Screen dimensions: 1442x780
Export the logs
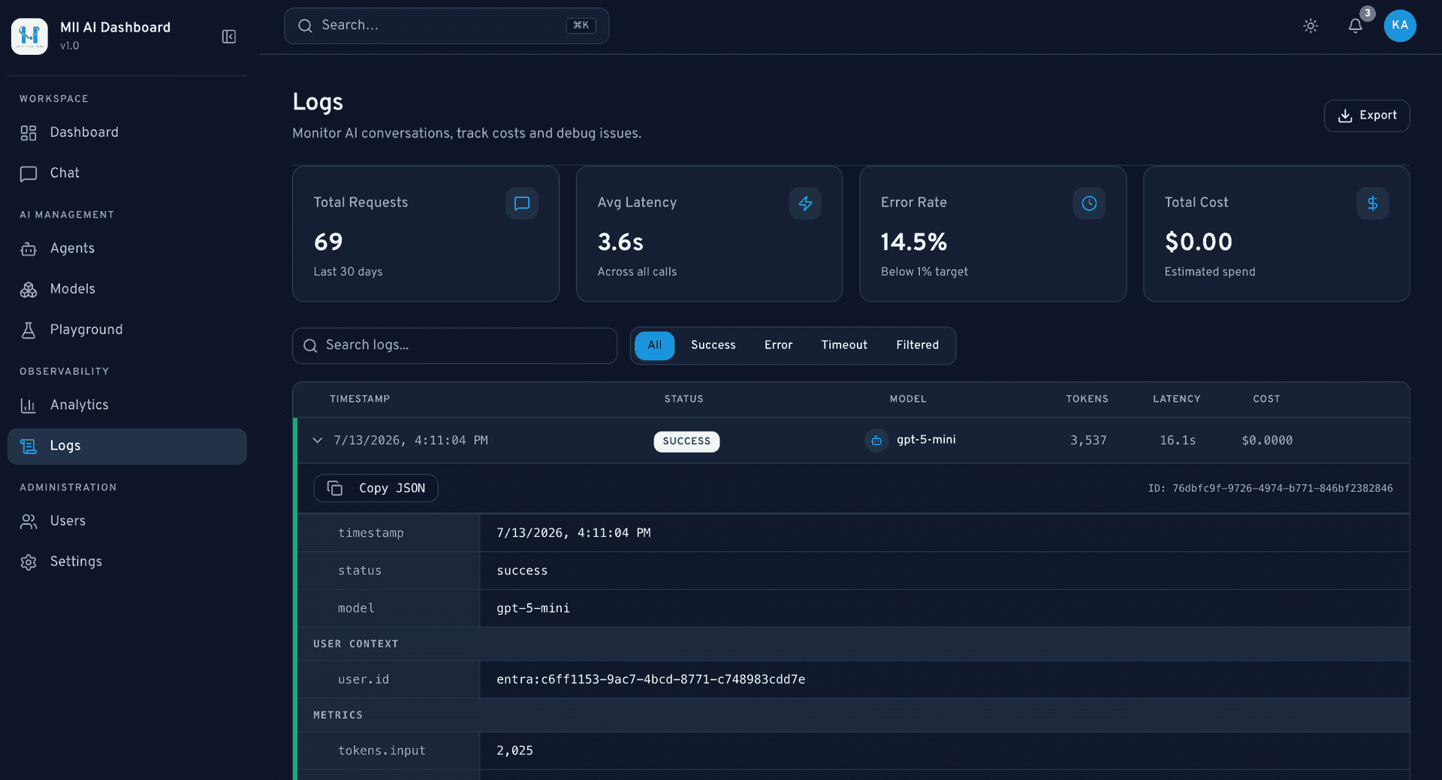[x=1367, y=116]
